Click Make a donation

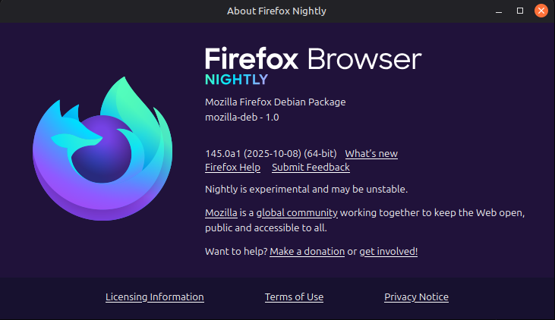(x=307, y=251)
